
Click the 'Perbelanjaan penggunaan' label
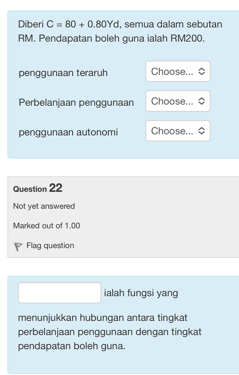[x=76, y=103]
